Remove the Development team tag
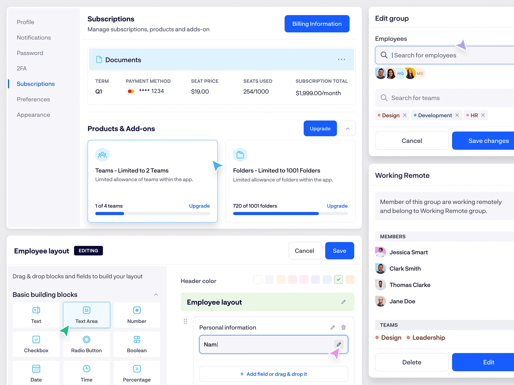Screen dimensions: 514x385 (x=457, y=115)
